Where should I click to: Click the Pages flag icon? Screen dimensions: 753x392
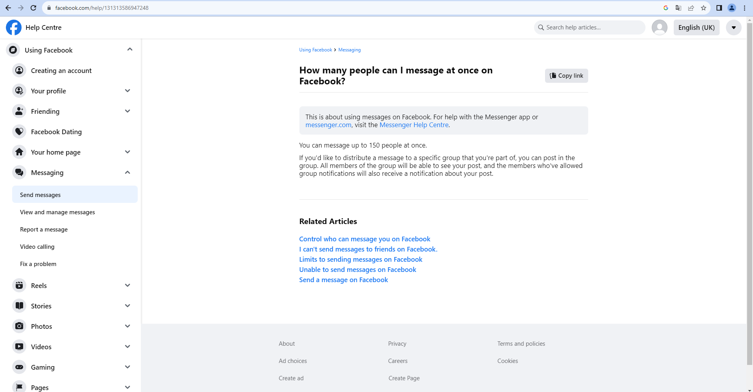19,387
